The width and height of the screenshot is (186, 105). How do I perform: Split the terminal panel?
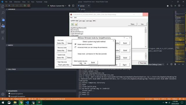[x=171, y=64]
